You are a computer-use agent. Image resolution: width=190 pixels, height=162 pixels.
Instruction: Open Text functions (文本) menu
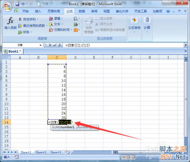pos(56,24)
